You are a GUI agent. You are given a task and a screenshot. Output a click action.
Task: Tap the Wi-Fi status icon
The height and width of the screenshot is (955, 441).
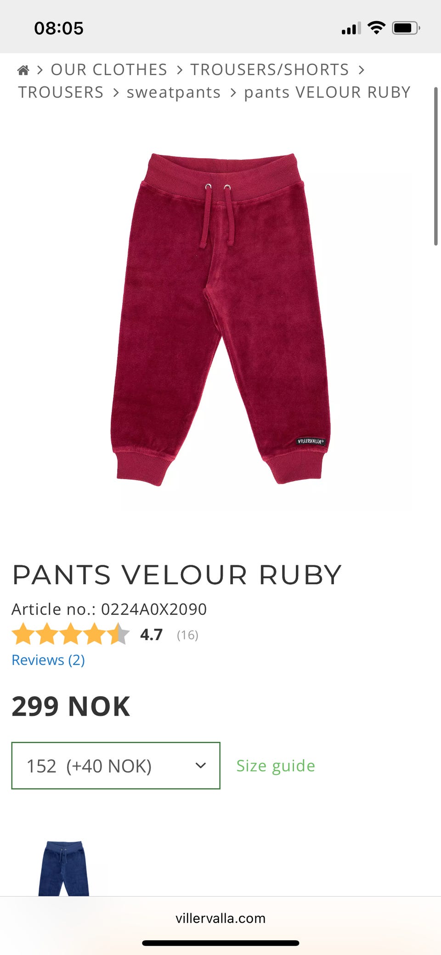point(376,28)
